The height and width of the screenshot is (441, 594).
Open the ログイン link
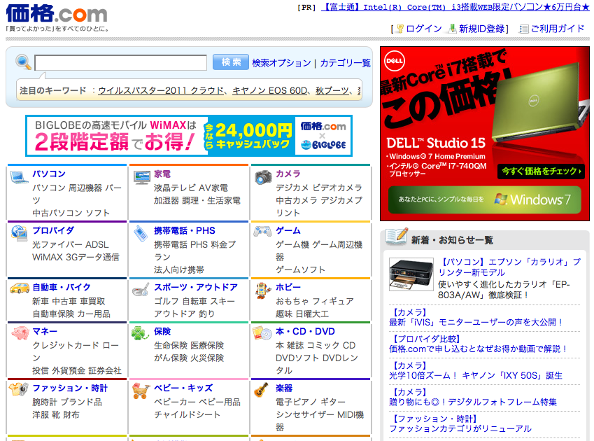(424, 29)
